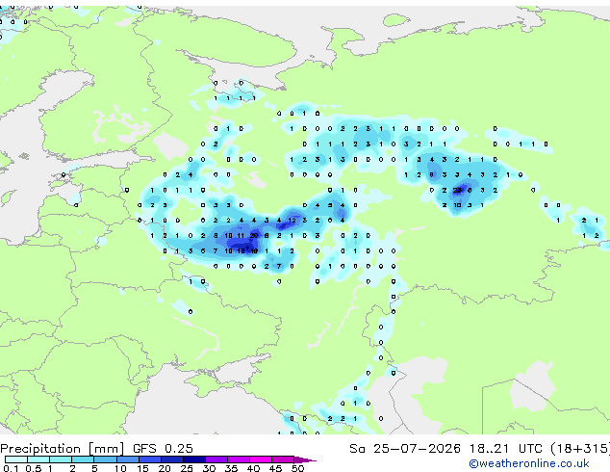The image size is (610, 472).
Task: Pick the 10–15 mm legend swatch
Action: click(127, 459)
